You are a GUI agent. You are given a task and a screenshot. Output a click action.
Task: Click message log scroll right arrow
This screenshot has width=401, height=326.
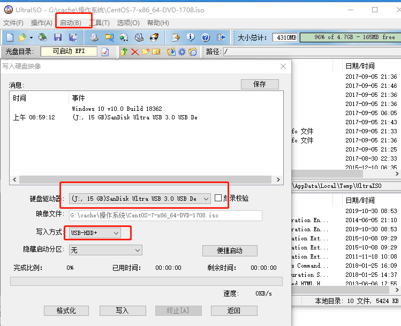click(278, 179)
